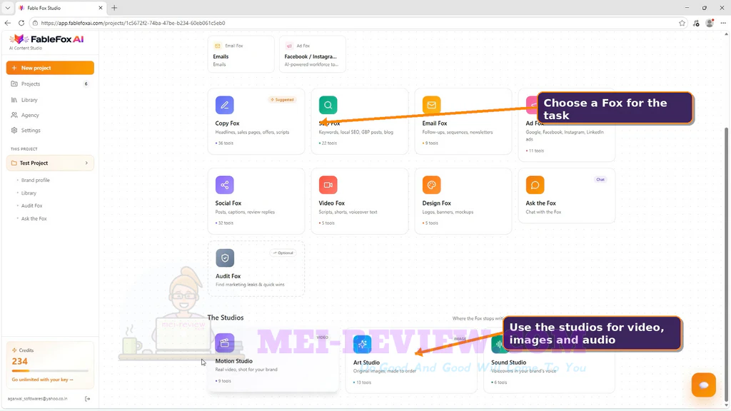Screen dimensions: 731x411
Task: Open the Sound Studio card
Action: (549, 360)
